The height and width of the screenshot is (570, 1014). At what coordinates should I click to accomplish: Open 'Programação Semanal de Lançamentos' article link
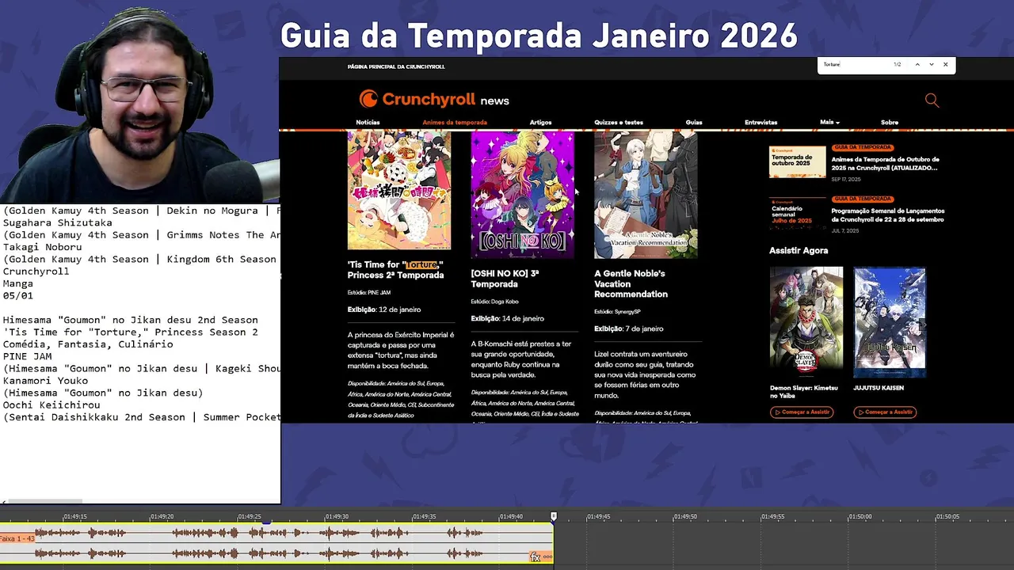point(887,215)
